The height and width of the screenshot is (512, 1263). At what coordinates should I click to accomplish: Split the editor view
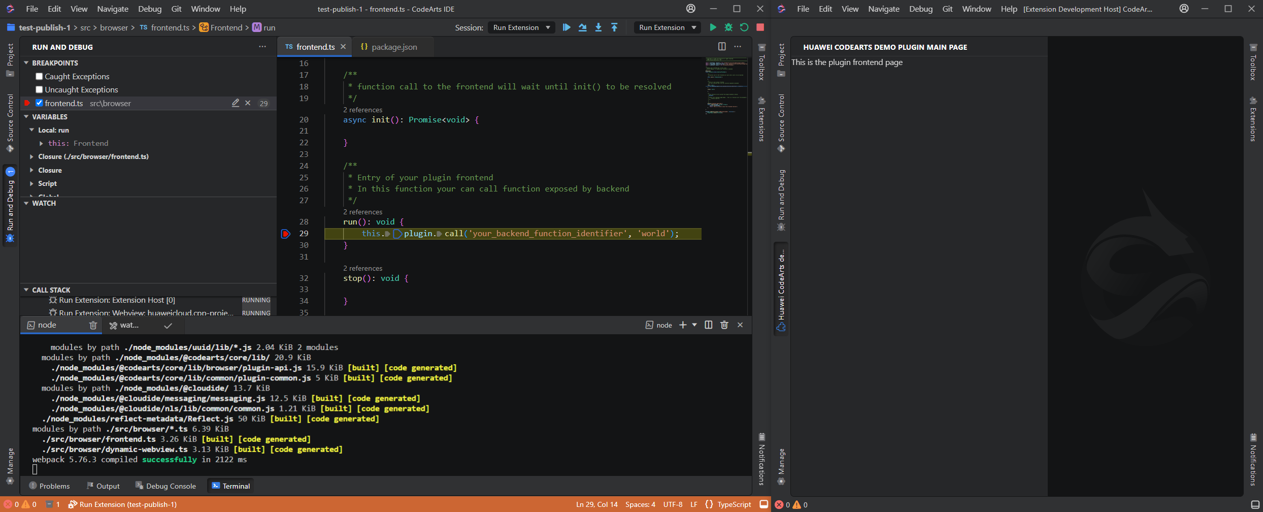[722, 47]
